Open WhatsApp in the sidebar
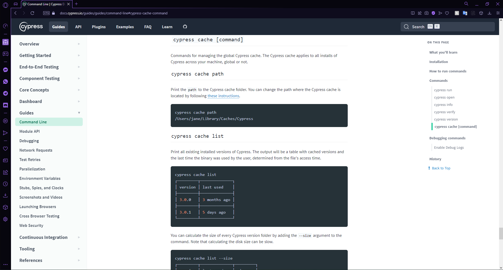 (5, 82)
